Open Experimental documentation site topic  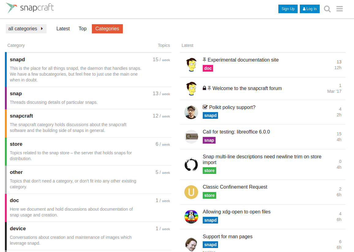coord(243,60)
